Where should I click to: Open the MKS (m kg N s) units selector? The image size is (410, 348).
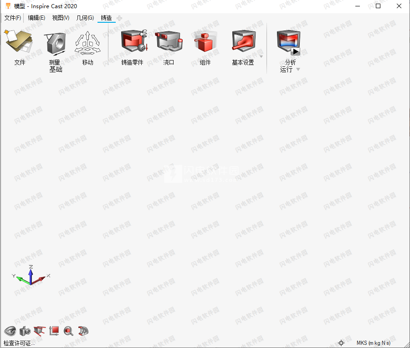[x=374, y=343]
